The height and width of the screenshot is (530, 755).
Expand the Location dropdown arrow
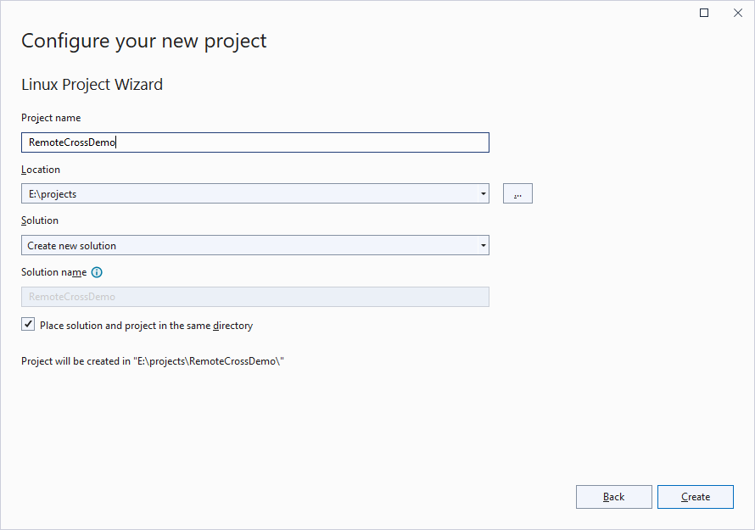(483, 193)
